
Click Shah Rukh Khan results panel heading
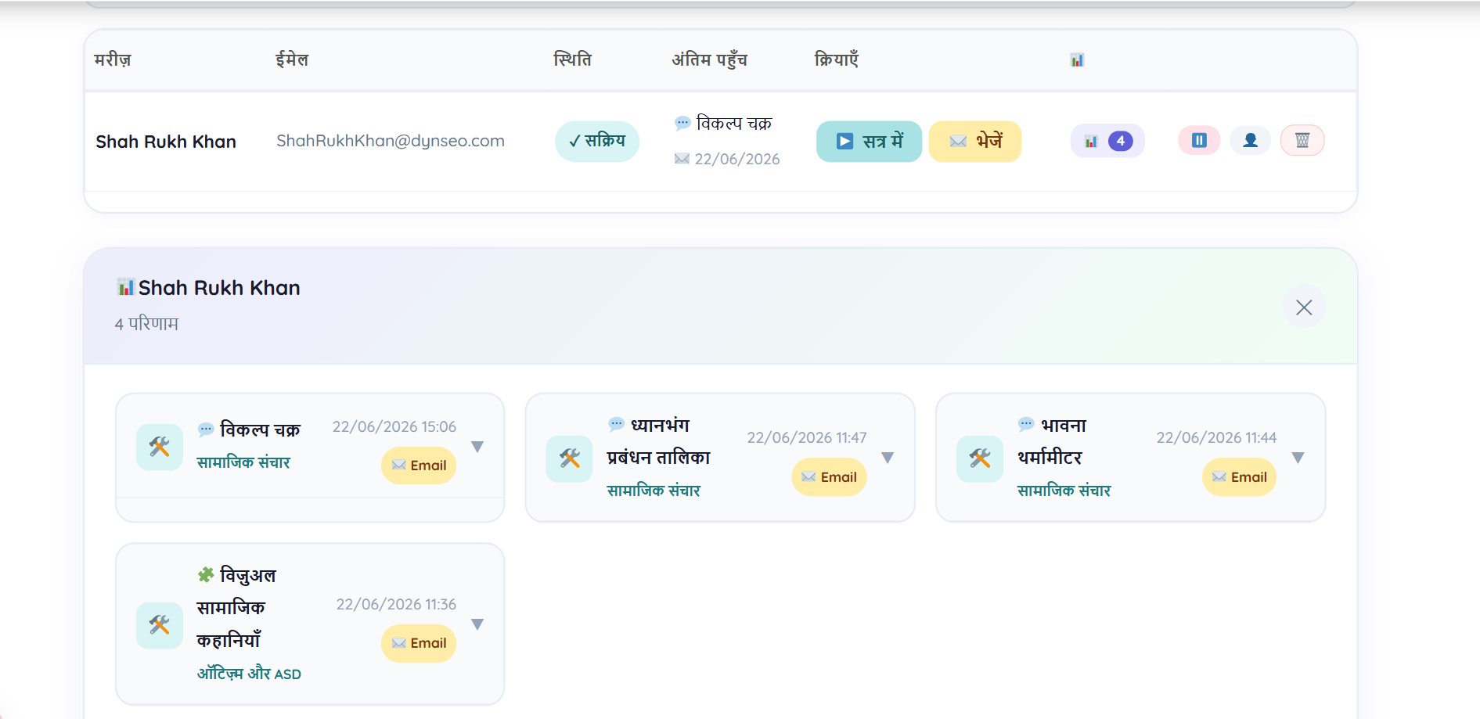coord(219,288)
